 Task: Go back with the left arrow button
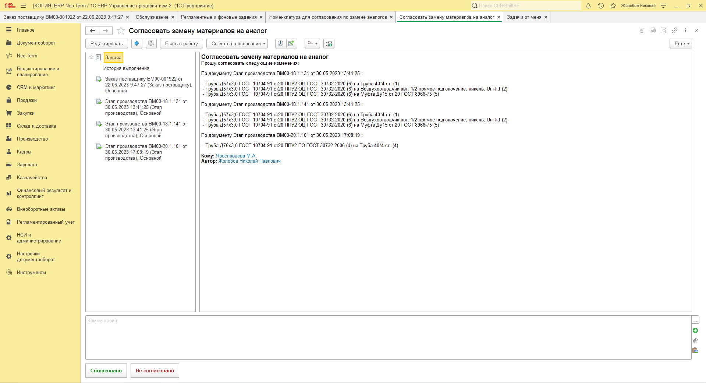[92, 31]
